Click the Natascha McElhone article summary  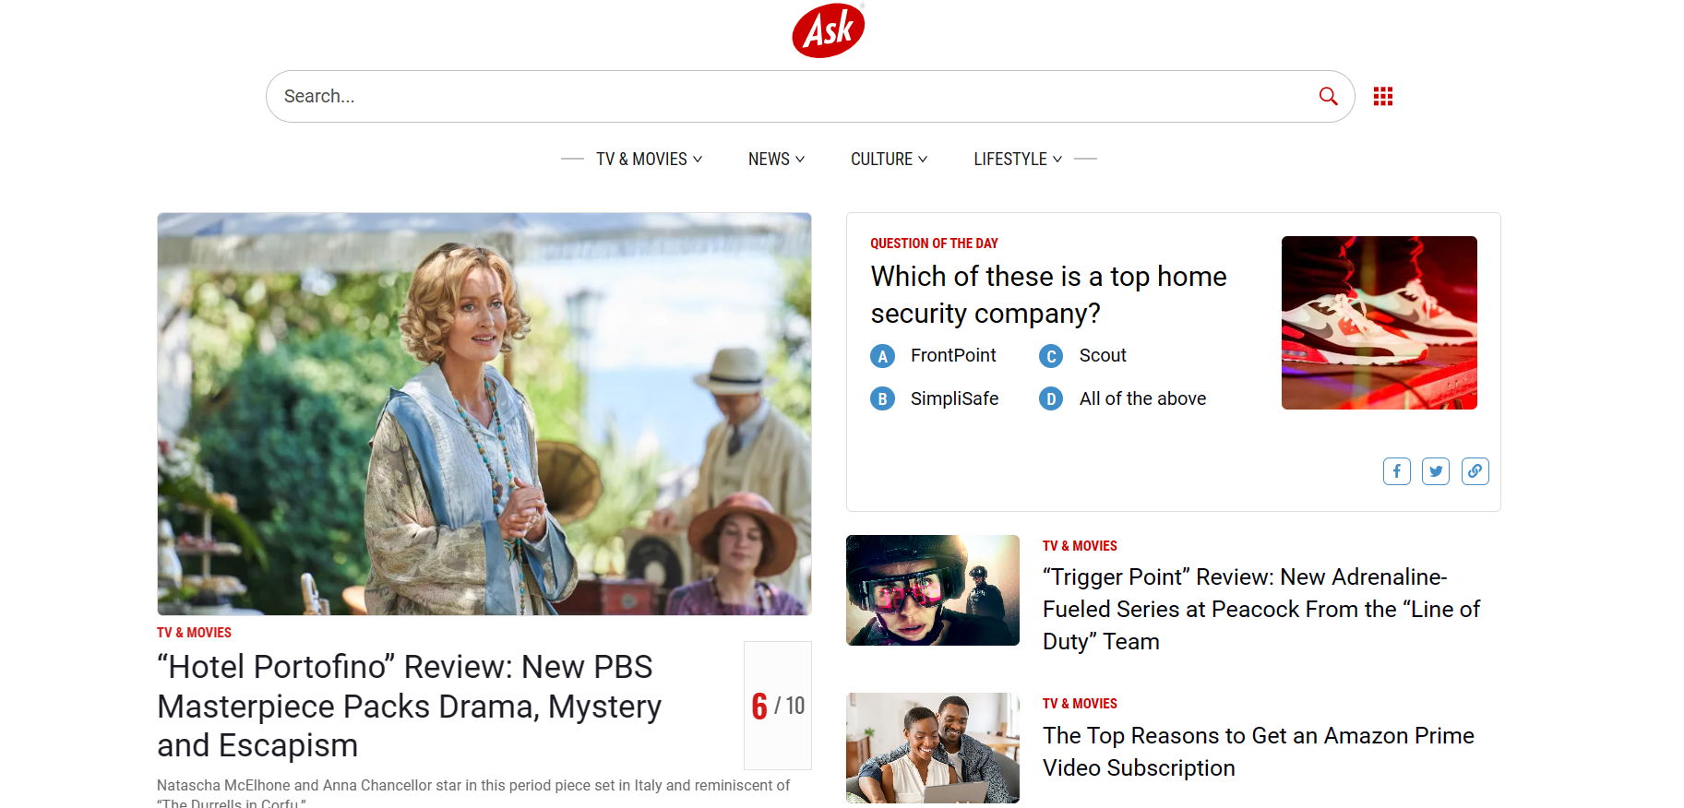pyautogui.click(x=473, y=793)
